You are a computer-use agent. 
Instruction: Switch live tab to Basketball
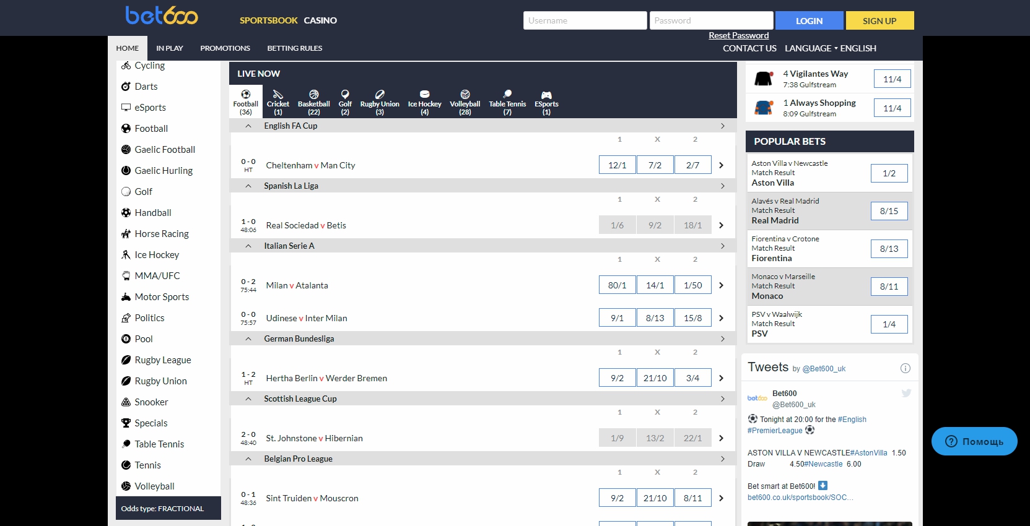click(314, 102)
